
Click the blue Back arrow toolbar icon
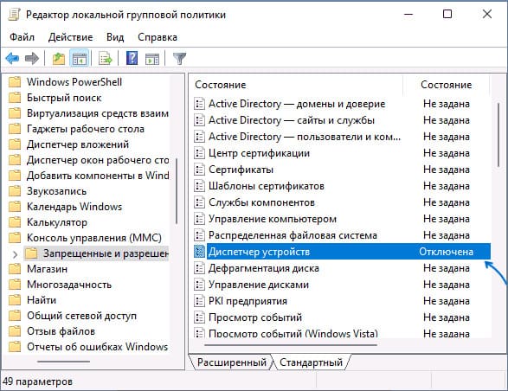[12, 59]
